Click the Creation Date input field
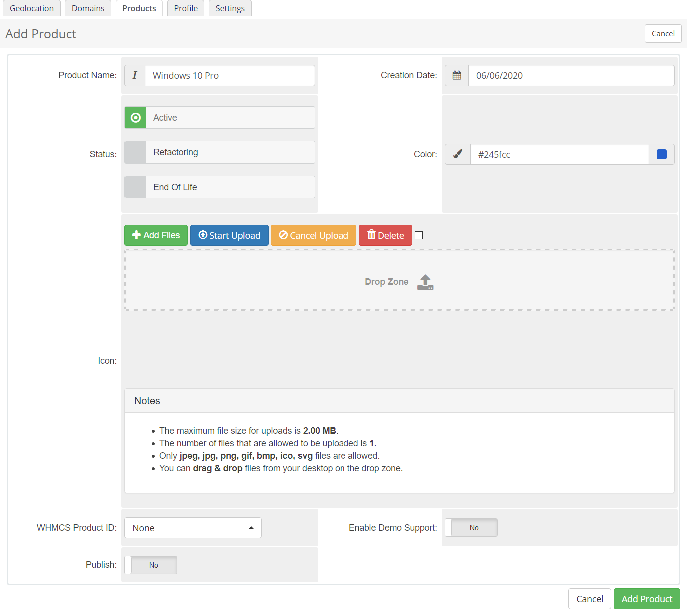Viewport: 687px width, 616px height. point(571,75)
